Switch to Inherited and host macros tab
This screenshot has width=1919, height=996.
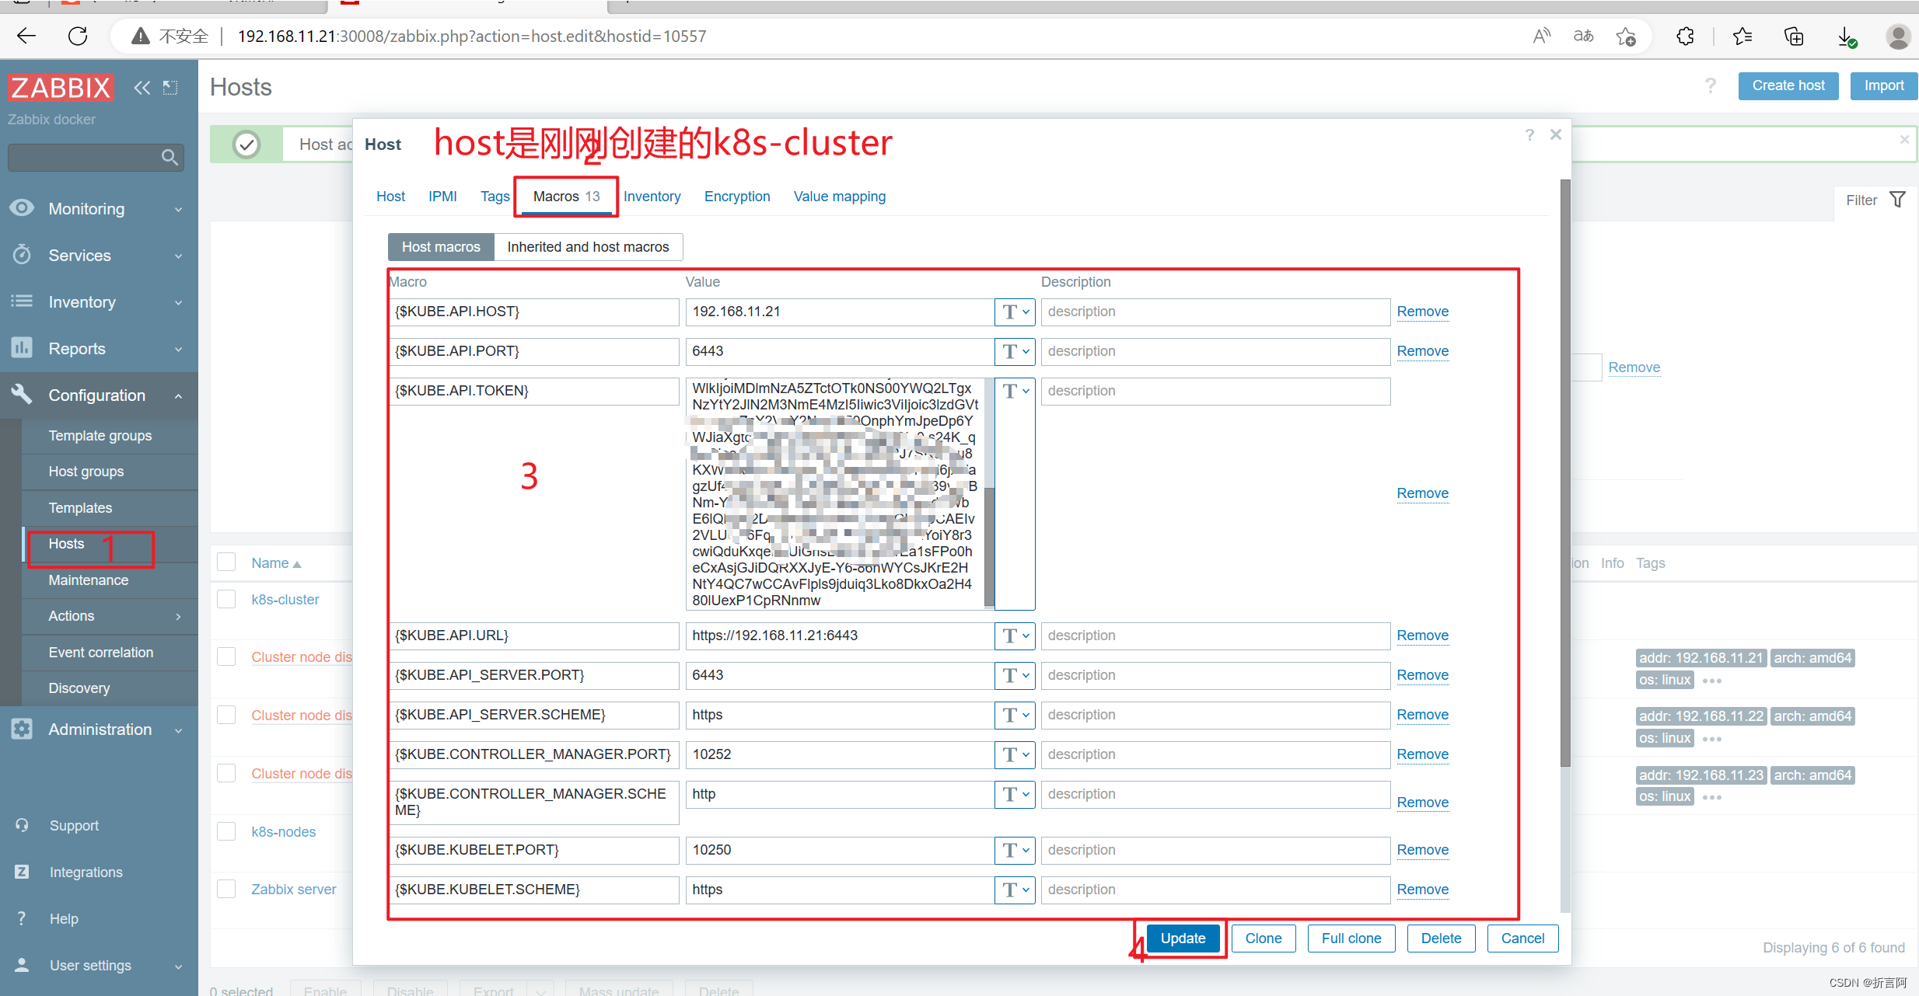588,246
